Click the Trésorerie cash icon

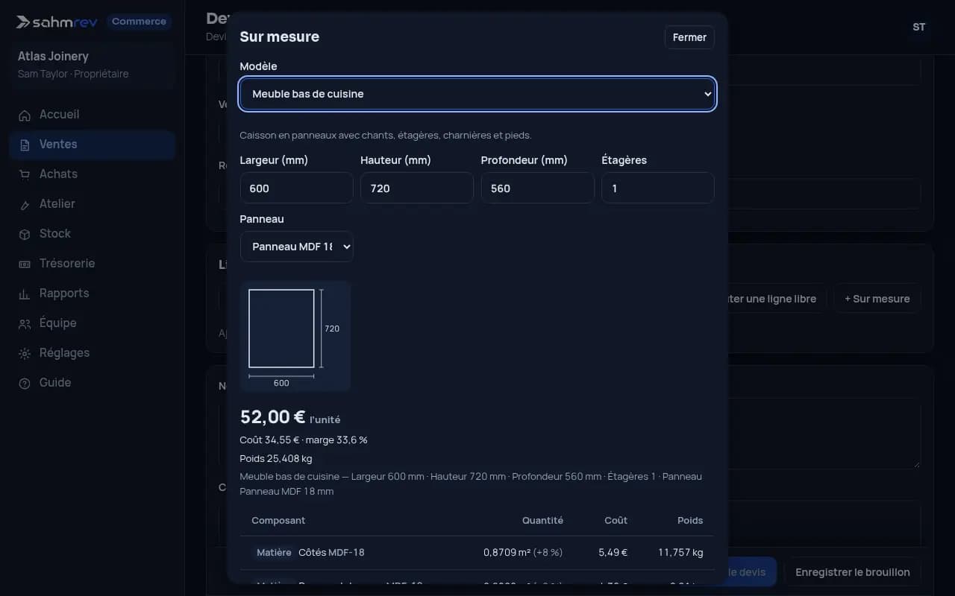point(25,264)
